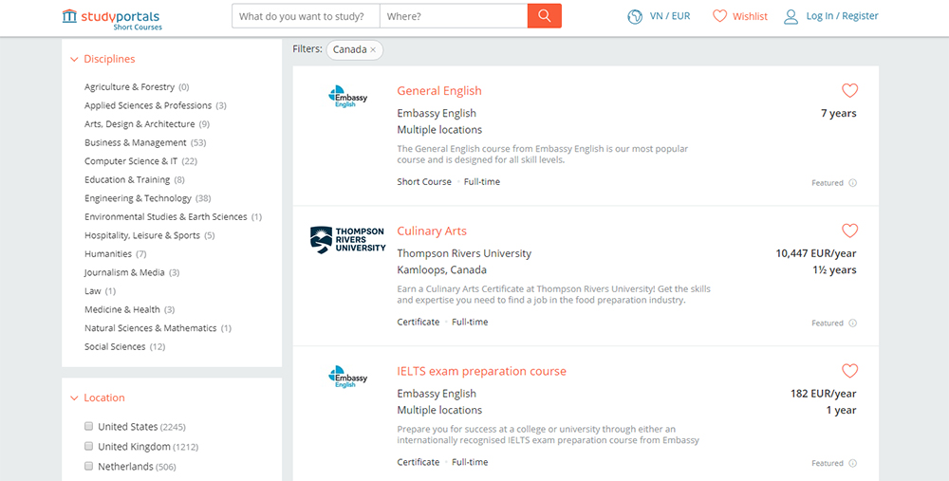The width and height of the screenshot is (949, 481).
Task: Click 'Kamloops, Canada' location text
Action: [x=442, y=269]
